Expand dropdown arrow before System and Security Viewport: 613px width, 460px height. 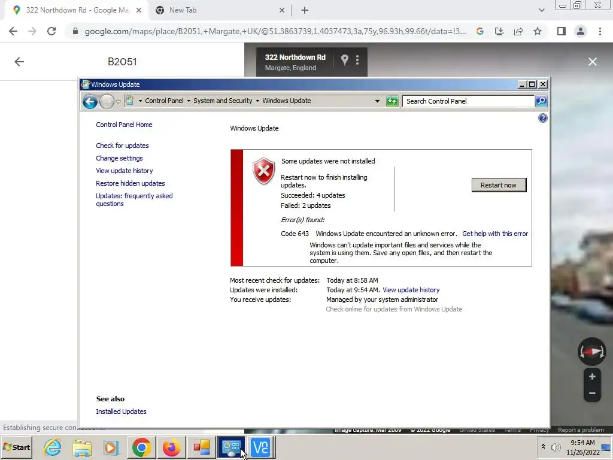point(189,101)
